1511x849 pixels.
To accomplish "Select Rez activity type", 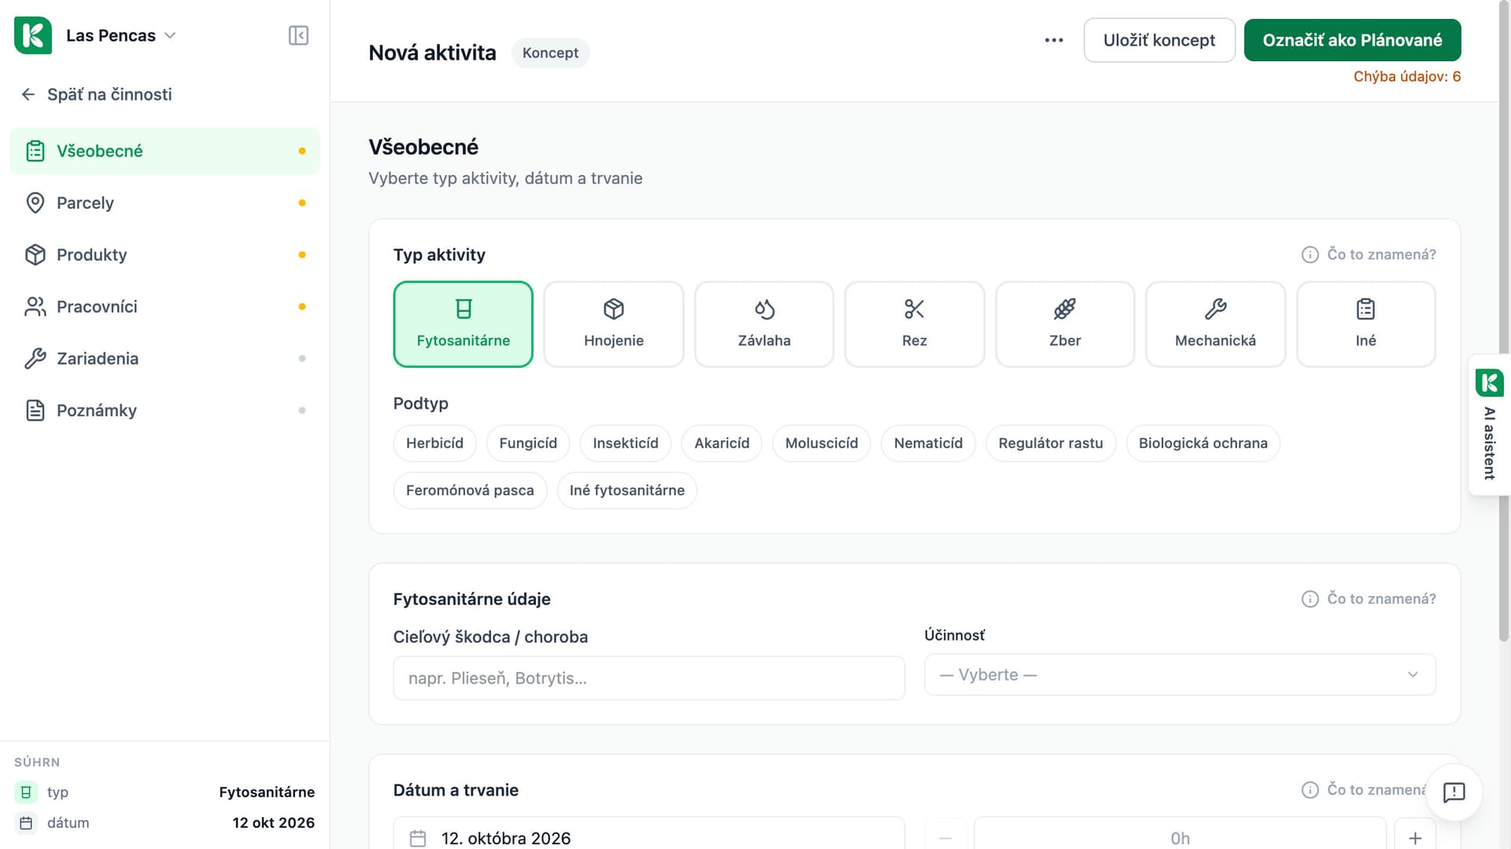I will (914, 324).
